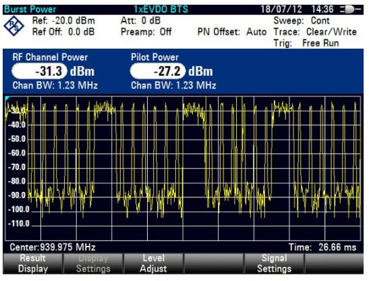Click the Trig: Free Run setting
This screenshot has width=369, height=281.
coord(306,43)
